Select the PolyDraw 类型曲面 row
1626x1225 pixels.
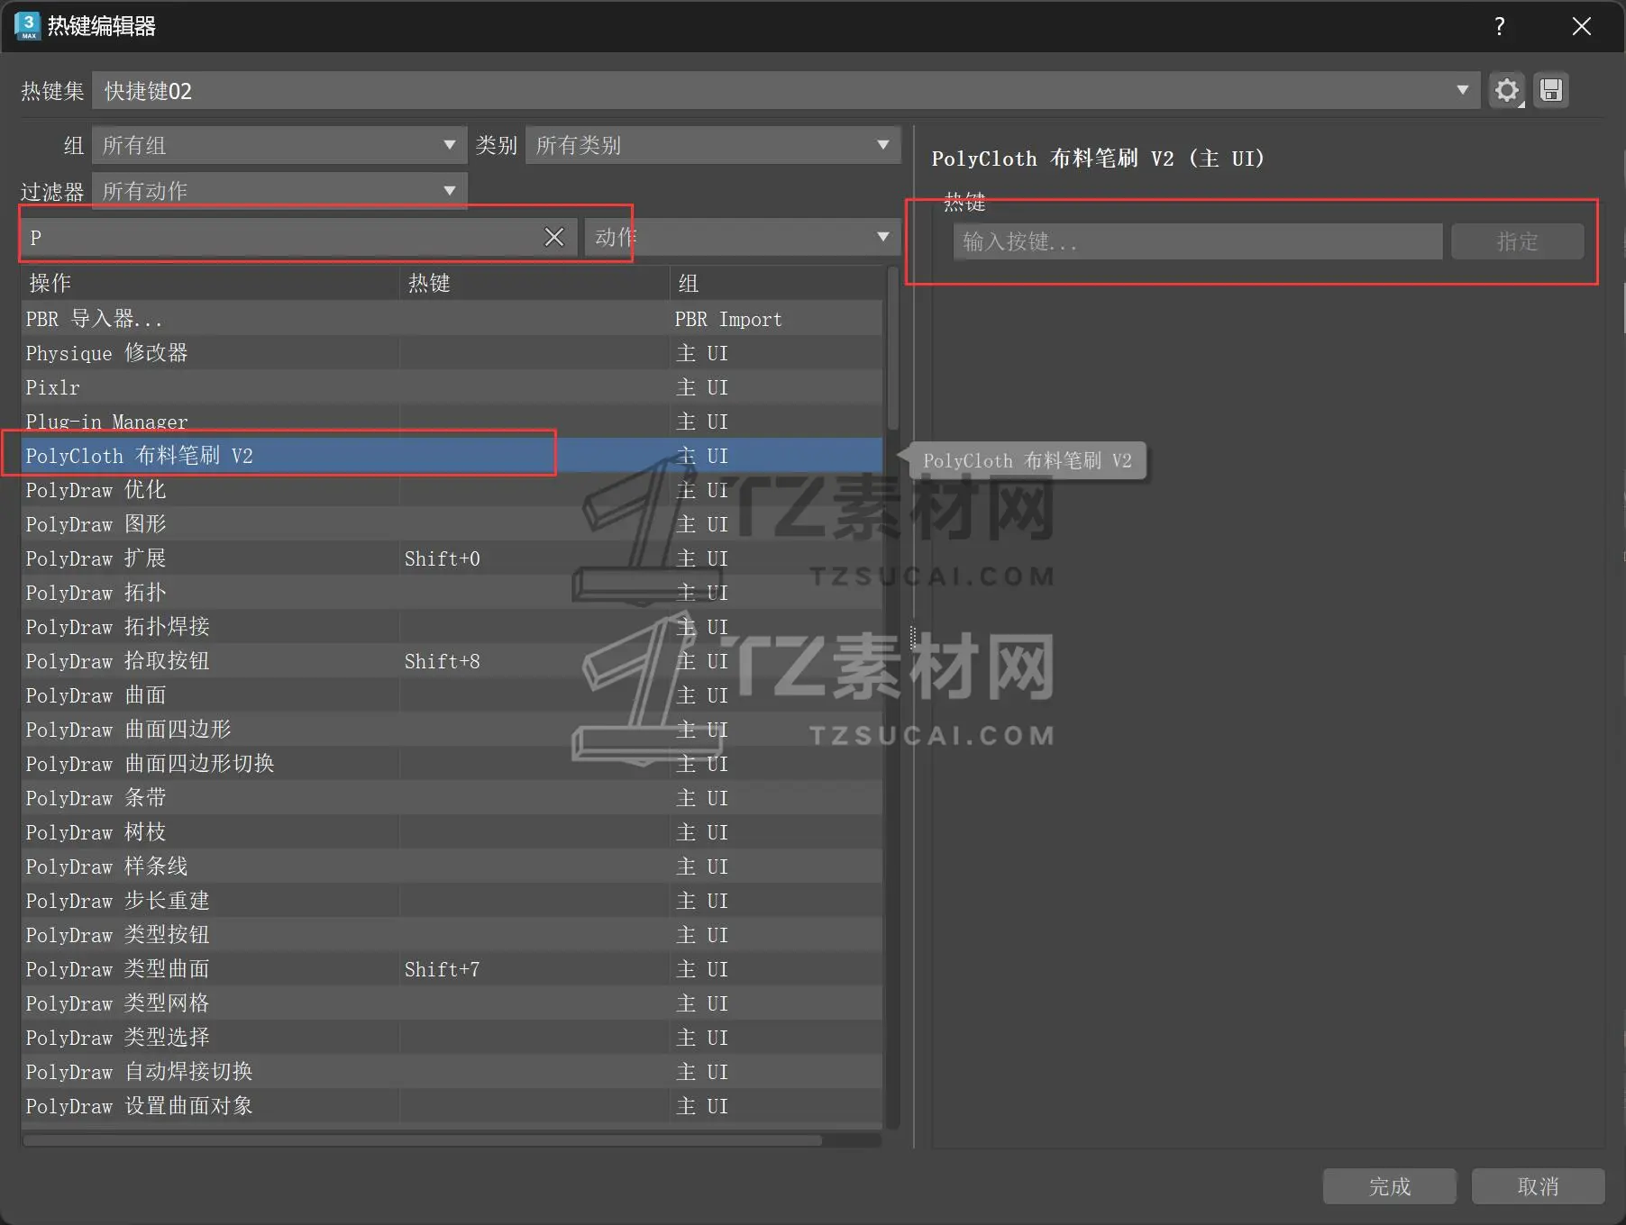coord(452,969)
